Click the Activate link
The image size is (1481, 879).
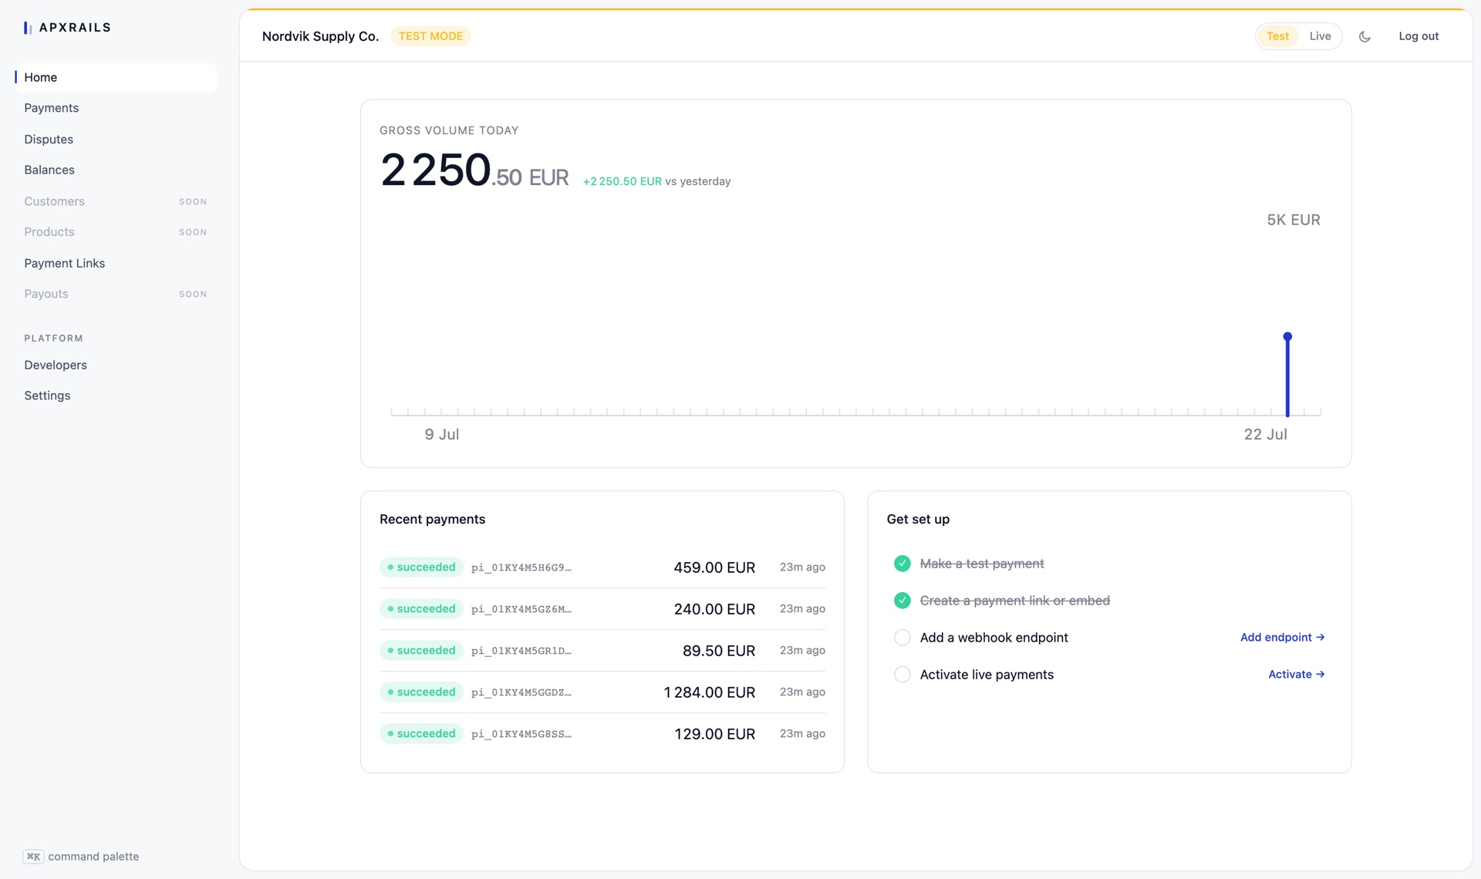click(1296, 675)
